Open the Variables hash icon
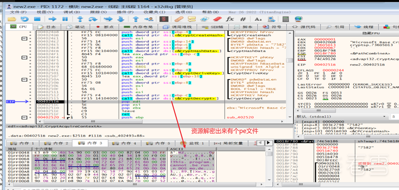 [x=243, y=19]
